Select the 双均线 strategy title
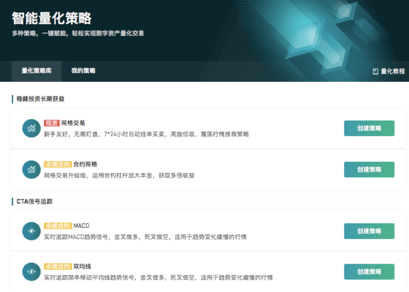Screen dimensions: 409x292 click(82, 266)
